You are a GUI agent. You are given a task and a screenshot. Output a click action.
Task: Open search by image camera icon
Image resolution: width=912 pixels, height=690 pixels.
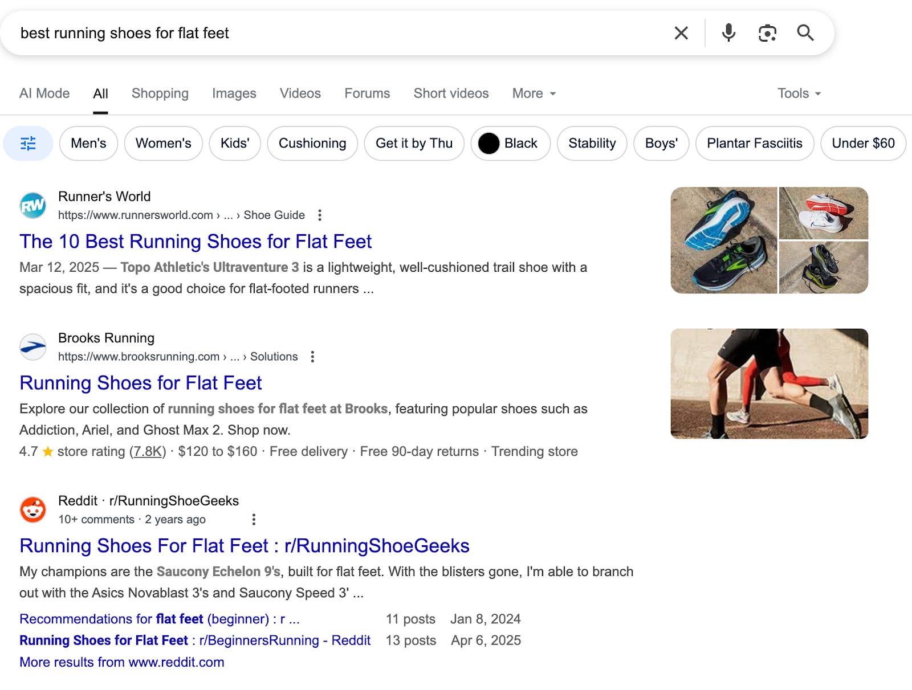(x=767, y=33)
